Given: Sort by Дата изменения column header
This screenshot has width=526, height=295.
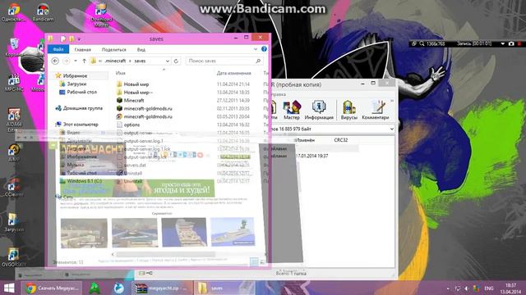Looking at the screenshot, I should (x=233, y=73).
